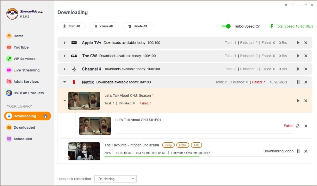Remove The CW download group
The width and height of the screenshot is (317, 186).
pyautogui.click(x=306, y=56)
